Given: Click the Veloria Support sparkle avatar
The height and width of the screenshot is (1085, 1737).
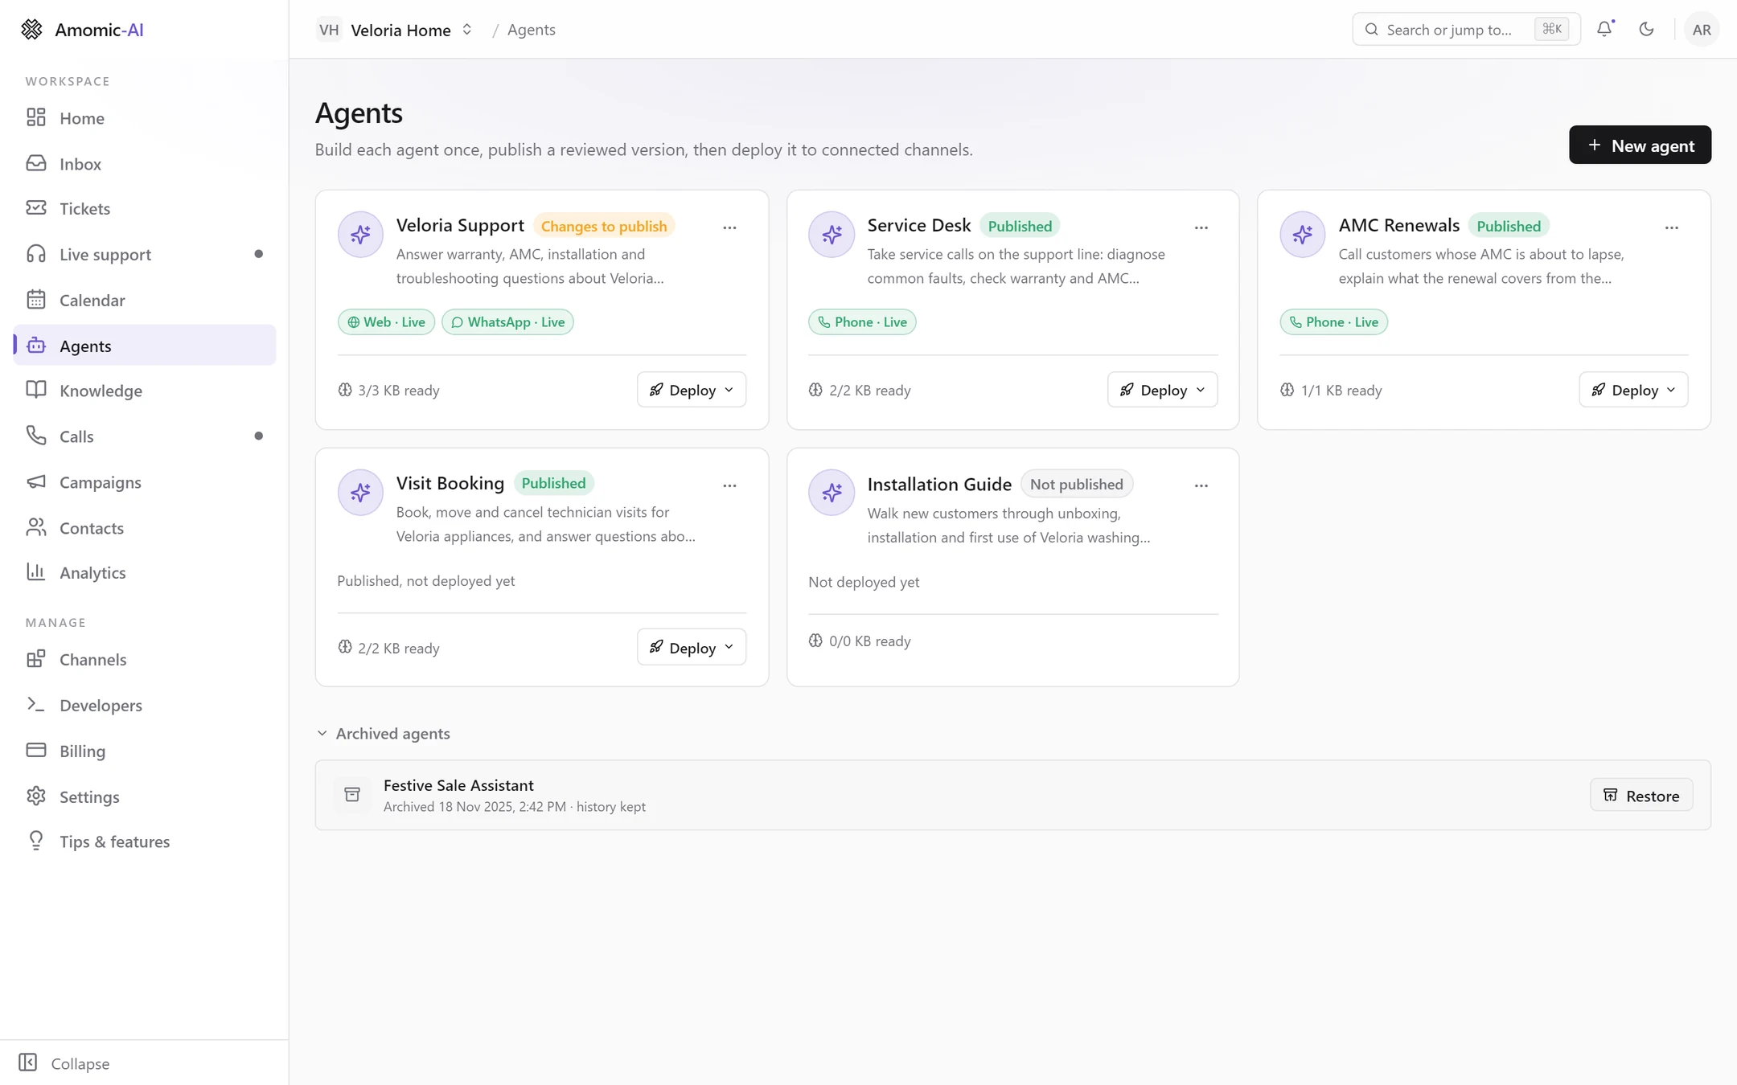Looking at the screenshot, I should click(x=360, y=235).
